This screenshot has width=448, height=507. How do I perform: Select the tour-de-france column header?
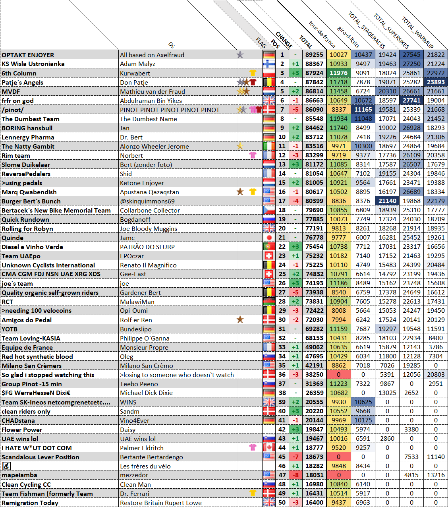point(322,34)
